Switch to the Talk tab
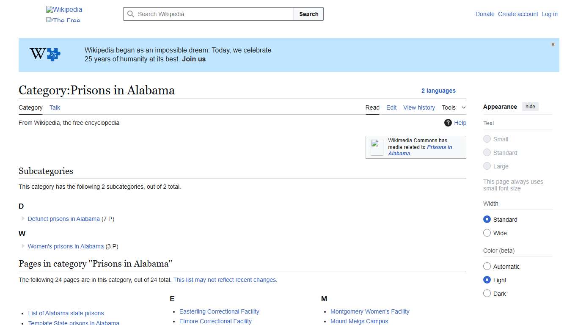Viewport: 578px width, 325px height. tap(55, 107)
